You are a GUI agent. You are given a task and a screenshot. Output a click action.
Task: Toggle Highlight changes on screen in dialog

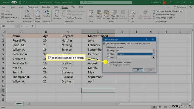point(108,62)
